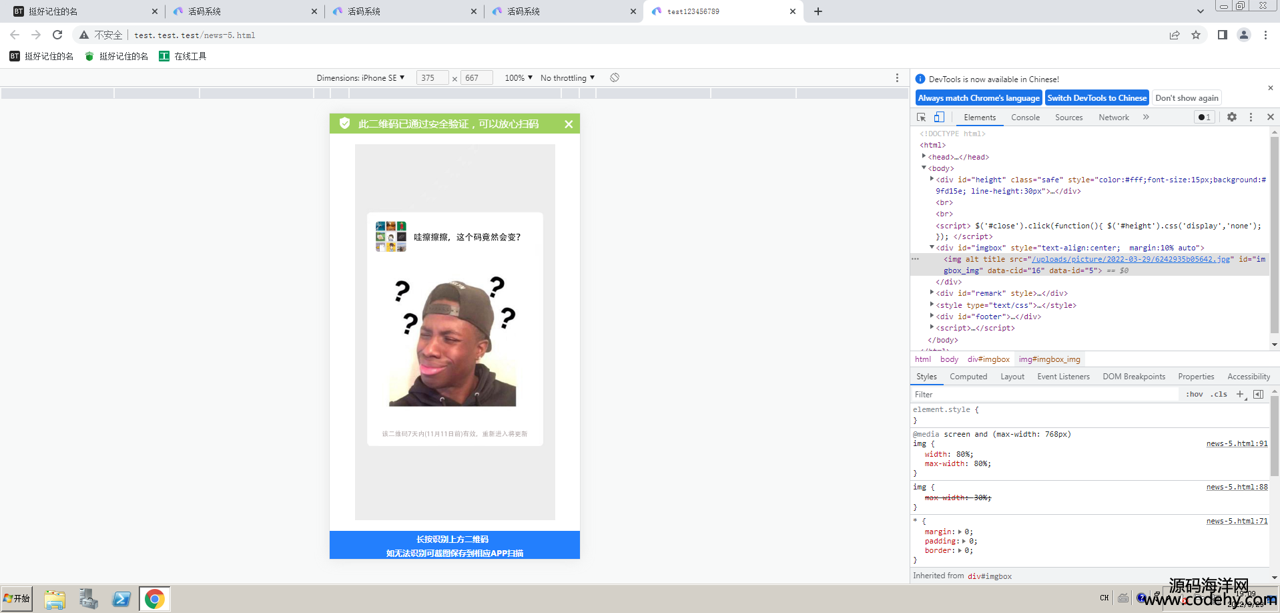Click Don't show again button
This screenshot has width=1280, height=613.
pyautogui.click(x=1187, y=97)
